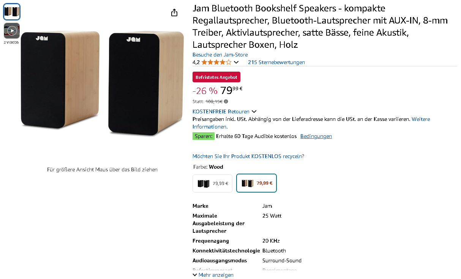Select the black color swatch option

click(212, 183)
